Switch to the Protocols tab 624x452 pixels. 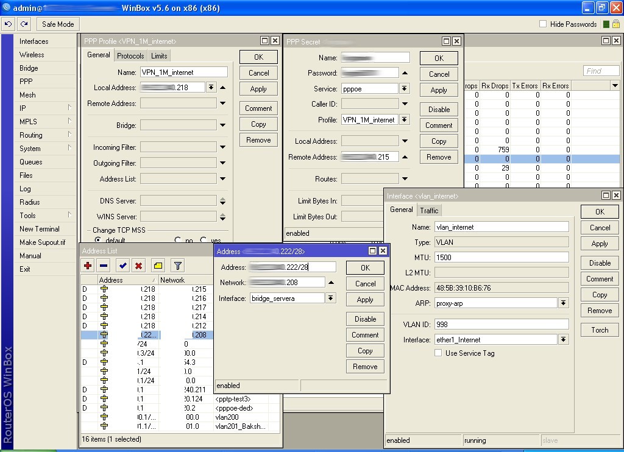tap(130, 55)
